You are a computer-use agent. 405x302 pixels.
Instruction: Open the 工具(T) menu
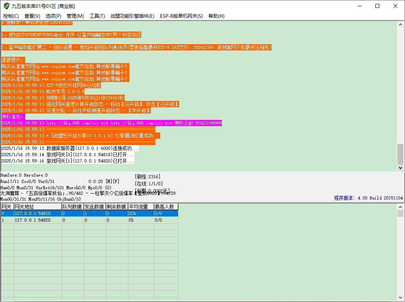click(x=97, y=16)
